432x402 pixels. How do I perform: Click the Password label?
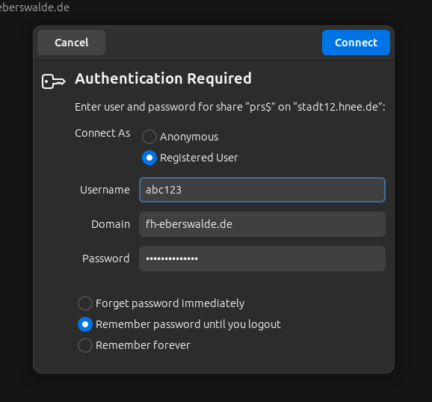[106, 259]
